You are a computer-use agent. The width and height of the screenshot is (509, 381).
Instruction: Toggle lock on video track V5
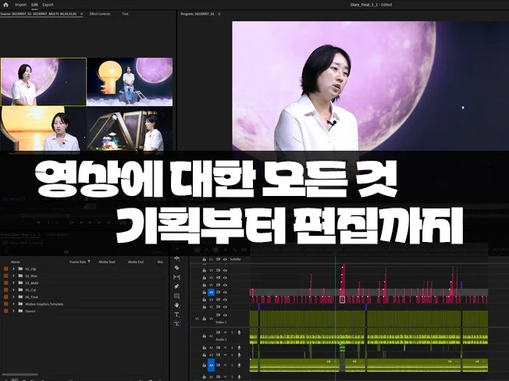pyautogui.click(x=204, y=287)
